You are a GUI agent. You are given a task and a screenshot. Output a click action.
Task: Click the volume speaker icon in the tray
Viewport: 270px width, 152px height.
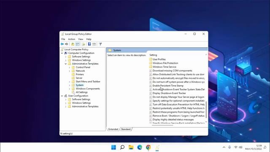tap(240, 147)
